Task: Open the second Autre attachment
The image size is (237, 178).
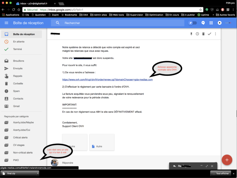Action: pos(102,142)
